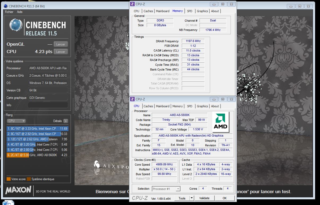Click Processeur field AMD A8-5600K APU

(48, 68)
